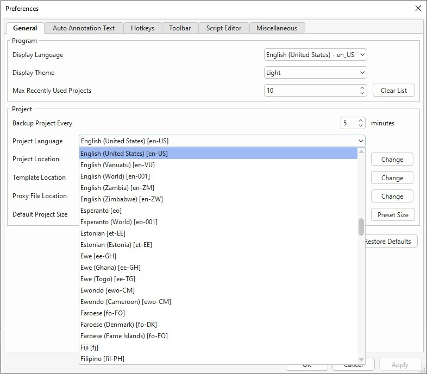The image size is (427, 374).
Task: Choose Filipino [fil-PH]
Action: pyautogui.click(x=218, y=359)
